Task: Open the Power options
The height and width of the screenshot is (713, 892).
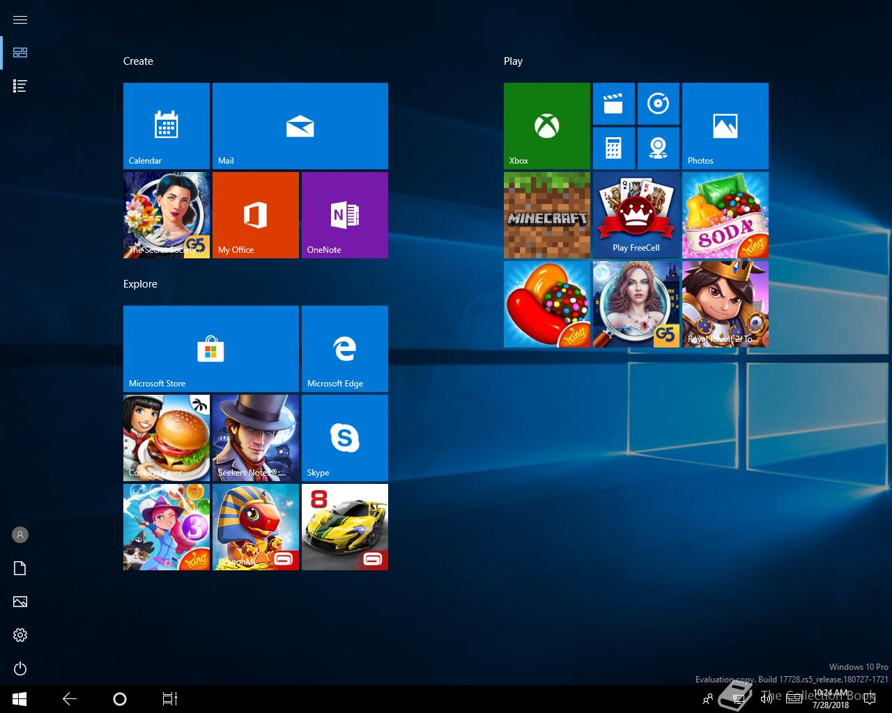Action: 20,668
